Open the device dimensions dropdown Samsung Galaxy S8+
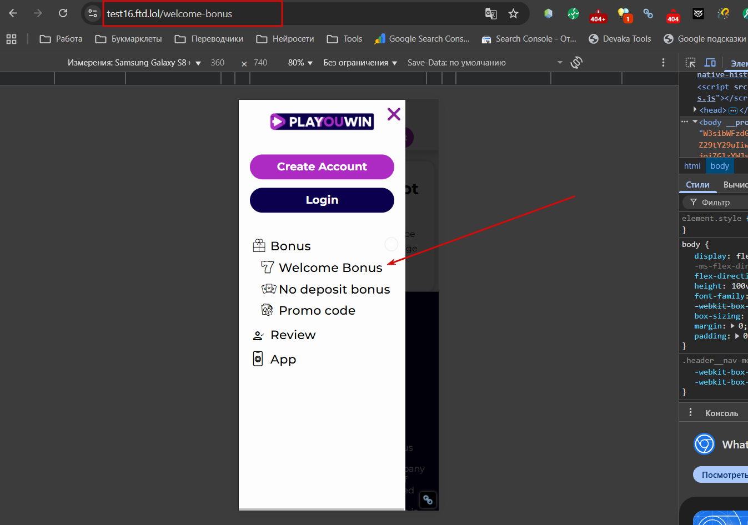Screen dimensions: 748x525 point(134,63)
